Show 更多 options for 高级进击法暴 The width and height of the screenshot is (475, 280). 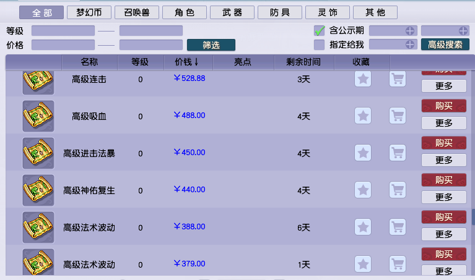click(444, 160)
